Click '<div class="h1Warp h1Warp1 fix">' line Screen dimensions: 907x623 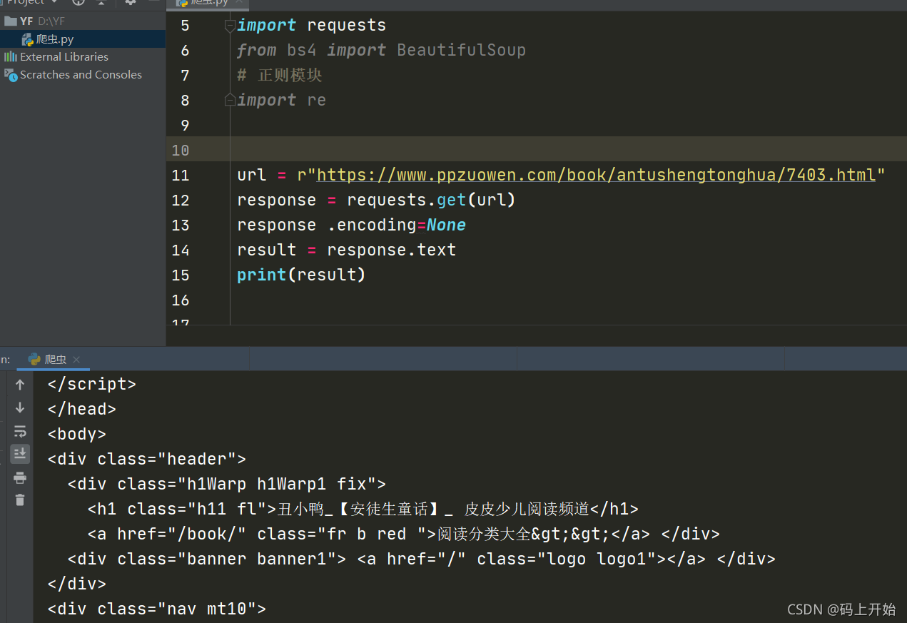point(227,484)
